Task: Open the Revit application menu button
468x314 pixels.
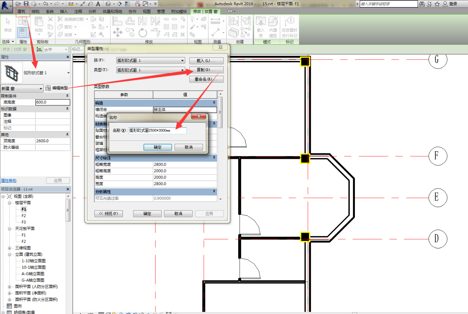Action: click(x=6, y=6)
